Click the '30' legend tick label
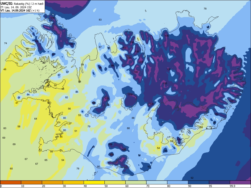Screen dimensions: 251x188 click(x=64, y=186)
